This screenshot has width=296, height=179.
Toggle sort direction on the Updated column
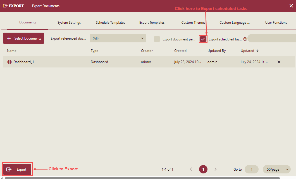[257, 51]
